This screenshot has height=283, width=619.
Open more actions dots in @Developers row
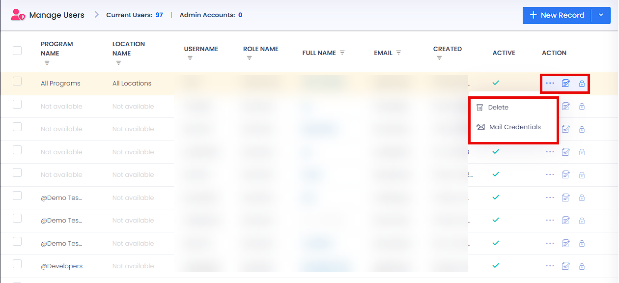tap(550, 266)
